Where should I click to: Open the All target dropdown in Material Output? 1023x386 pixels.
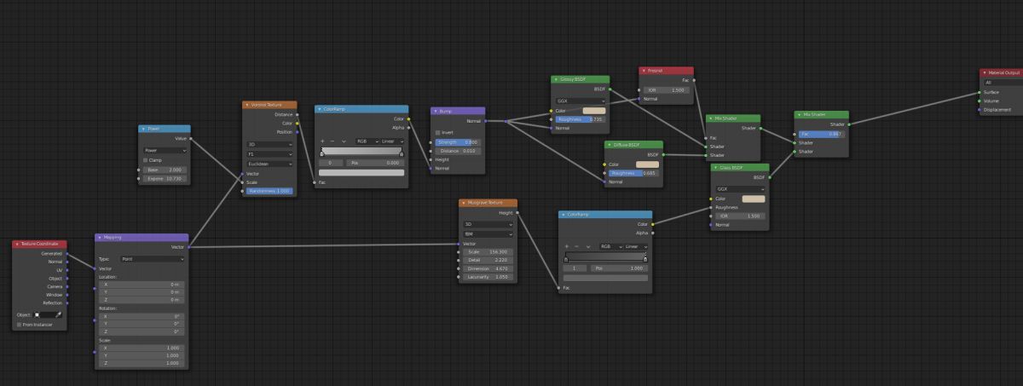pos(1004,83)
